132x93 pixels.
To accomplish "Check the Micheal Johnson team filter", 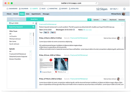I will (x=30, y=39).
